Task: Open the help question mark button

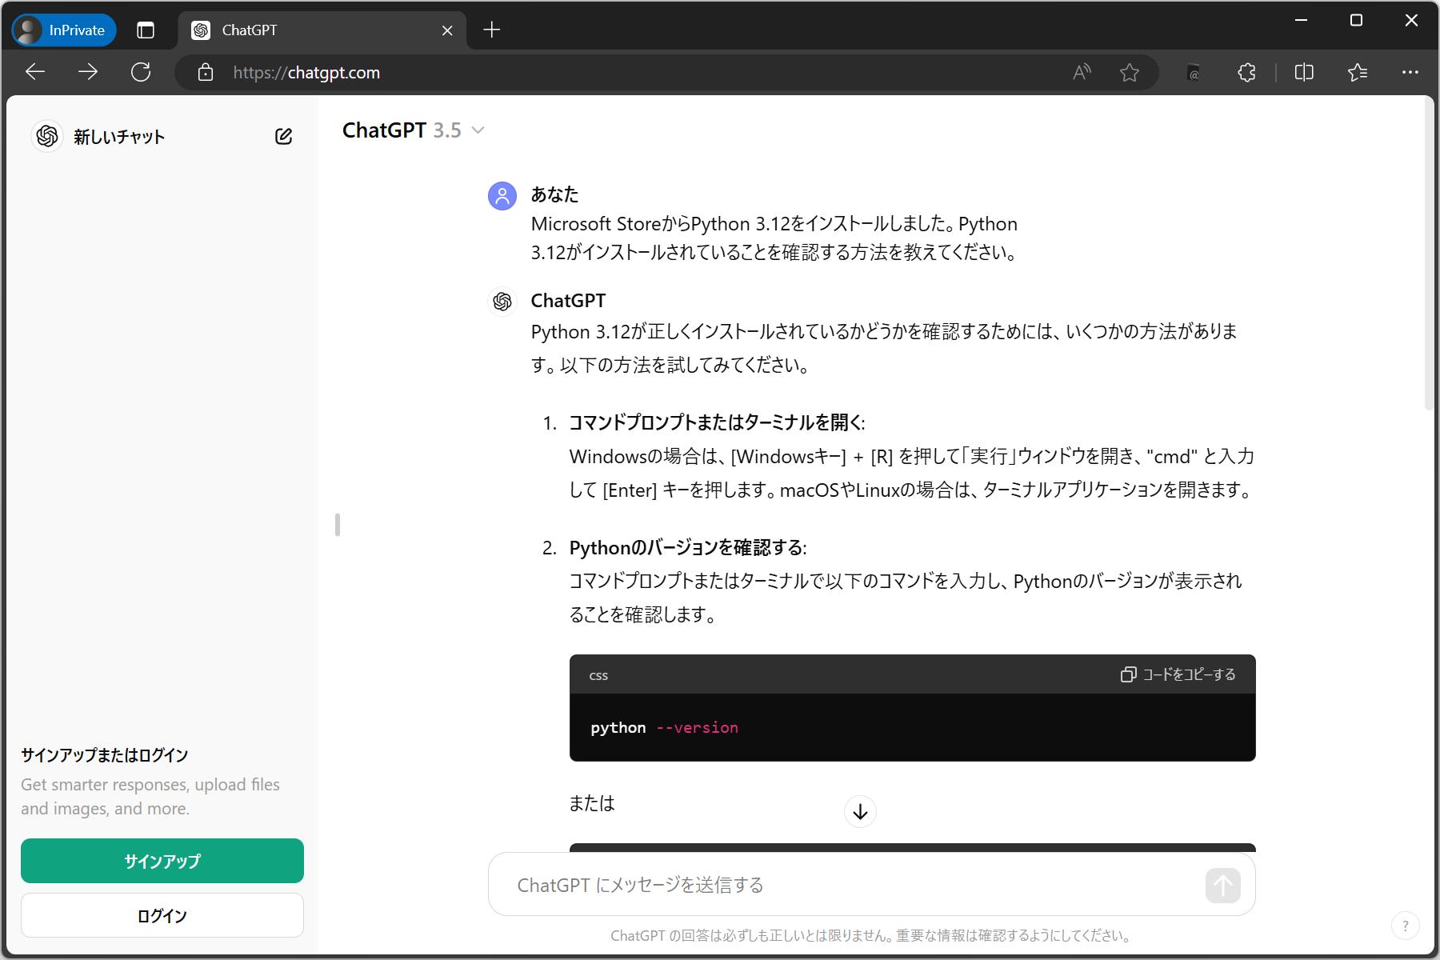Action: pyautogui.click(x=1406, y=926)
